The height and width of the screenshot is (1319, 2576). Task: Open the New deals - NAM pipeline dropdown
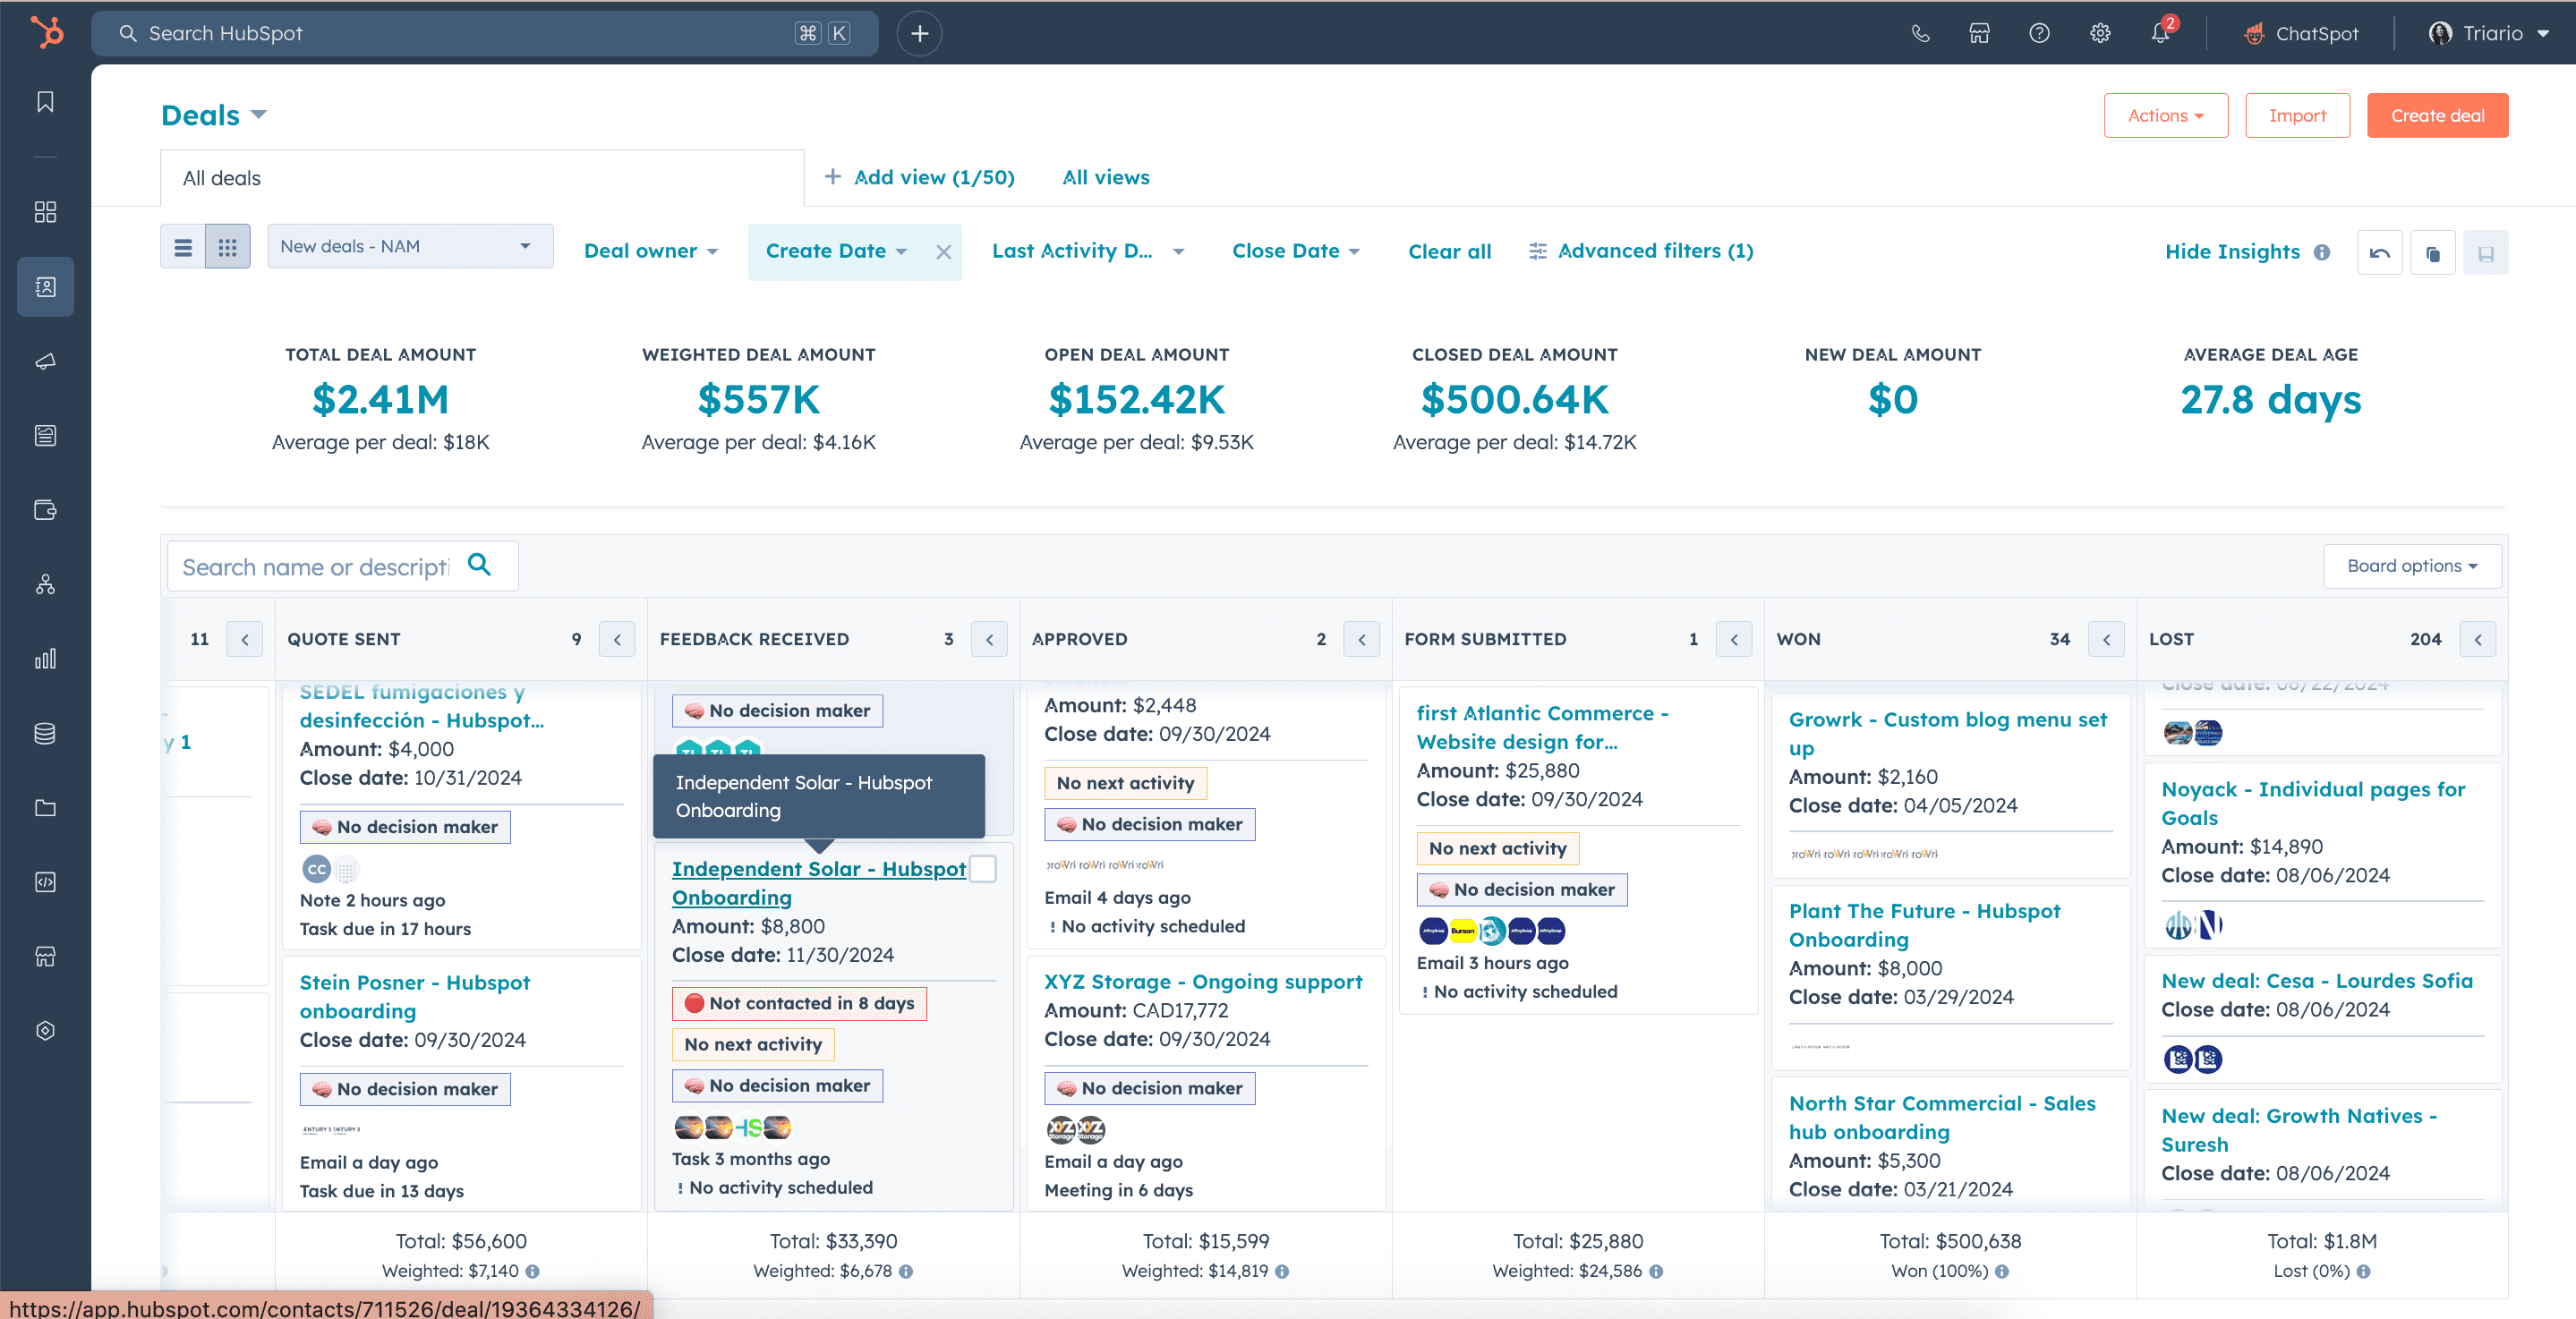pyautogui.click(x=410, y=246)
